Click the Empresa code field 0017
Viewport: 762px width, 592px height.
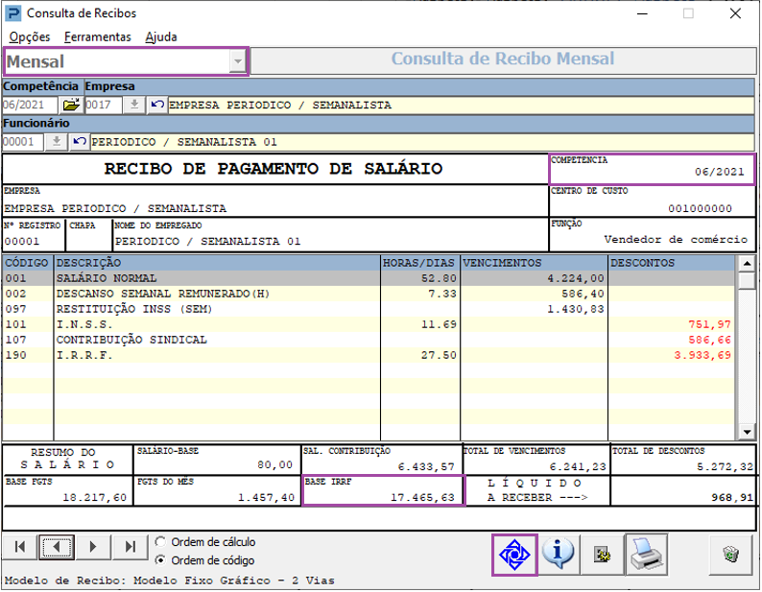(x=103, y=105)
